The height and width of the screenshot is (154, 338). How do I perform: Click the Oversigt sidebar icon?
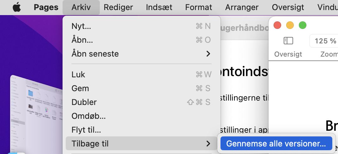[288, 41]
